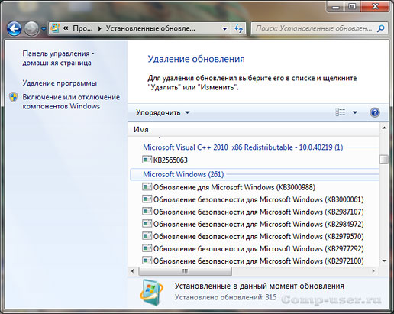
Task: Select security update KB2972100
Action: 259,261
